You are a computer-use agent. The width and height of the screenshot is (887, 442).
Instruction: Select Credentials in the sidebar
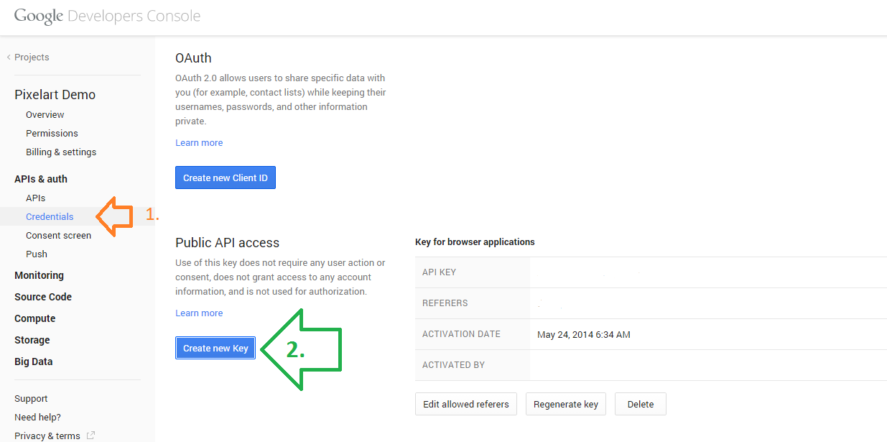(50, 216)
